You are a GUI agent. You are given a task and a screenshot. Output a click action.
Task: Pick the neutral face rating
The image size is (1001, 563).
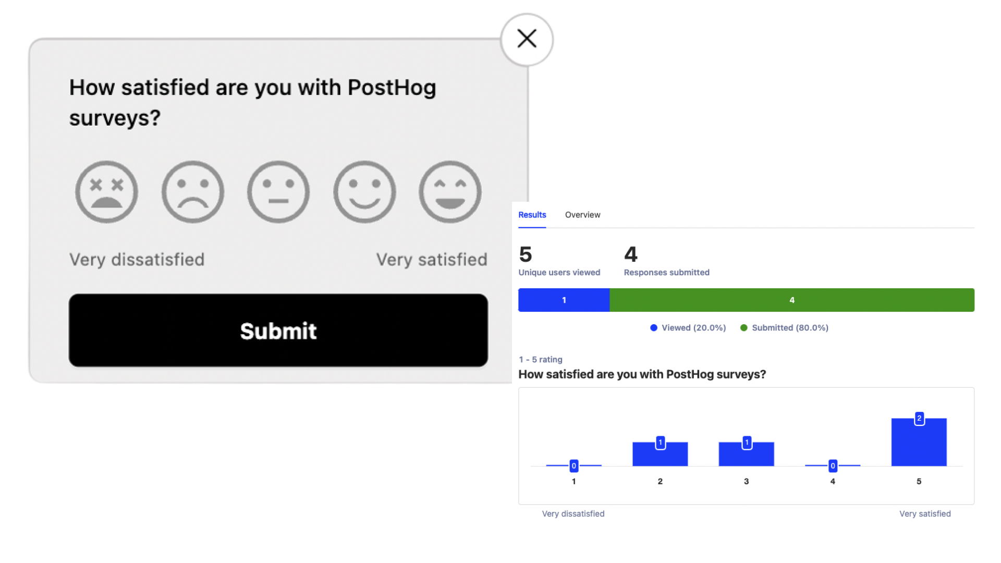278,192
